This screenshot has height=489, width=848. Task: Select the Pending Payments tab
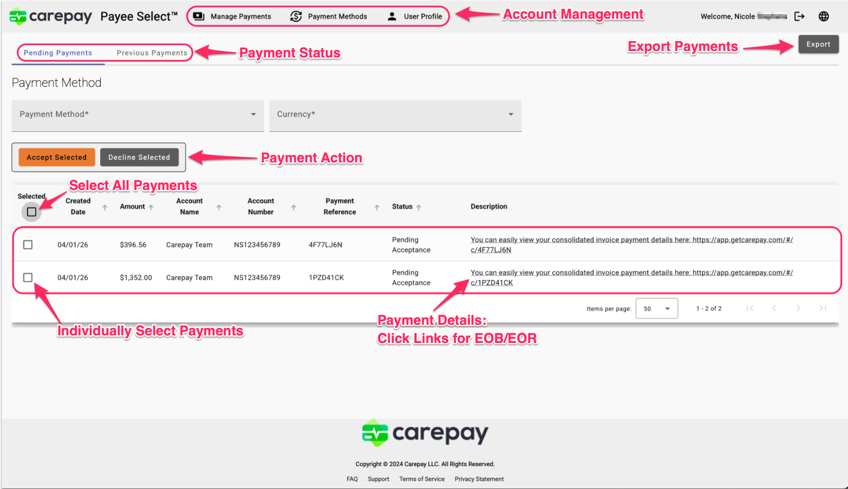[58, 53]
